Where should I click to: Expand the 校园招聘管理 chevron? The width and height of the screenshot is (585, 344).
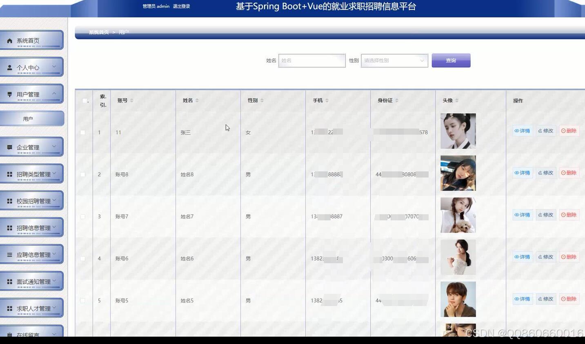coord(54,200)
